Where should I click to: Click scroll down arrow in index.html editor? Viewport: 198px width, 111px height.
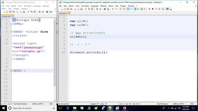(x=55, y=100)
